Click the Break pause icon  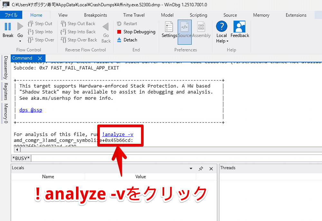point(8,26)
